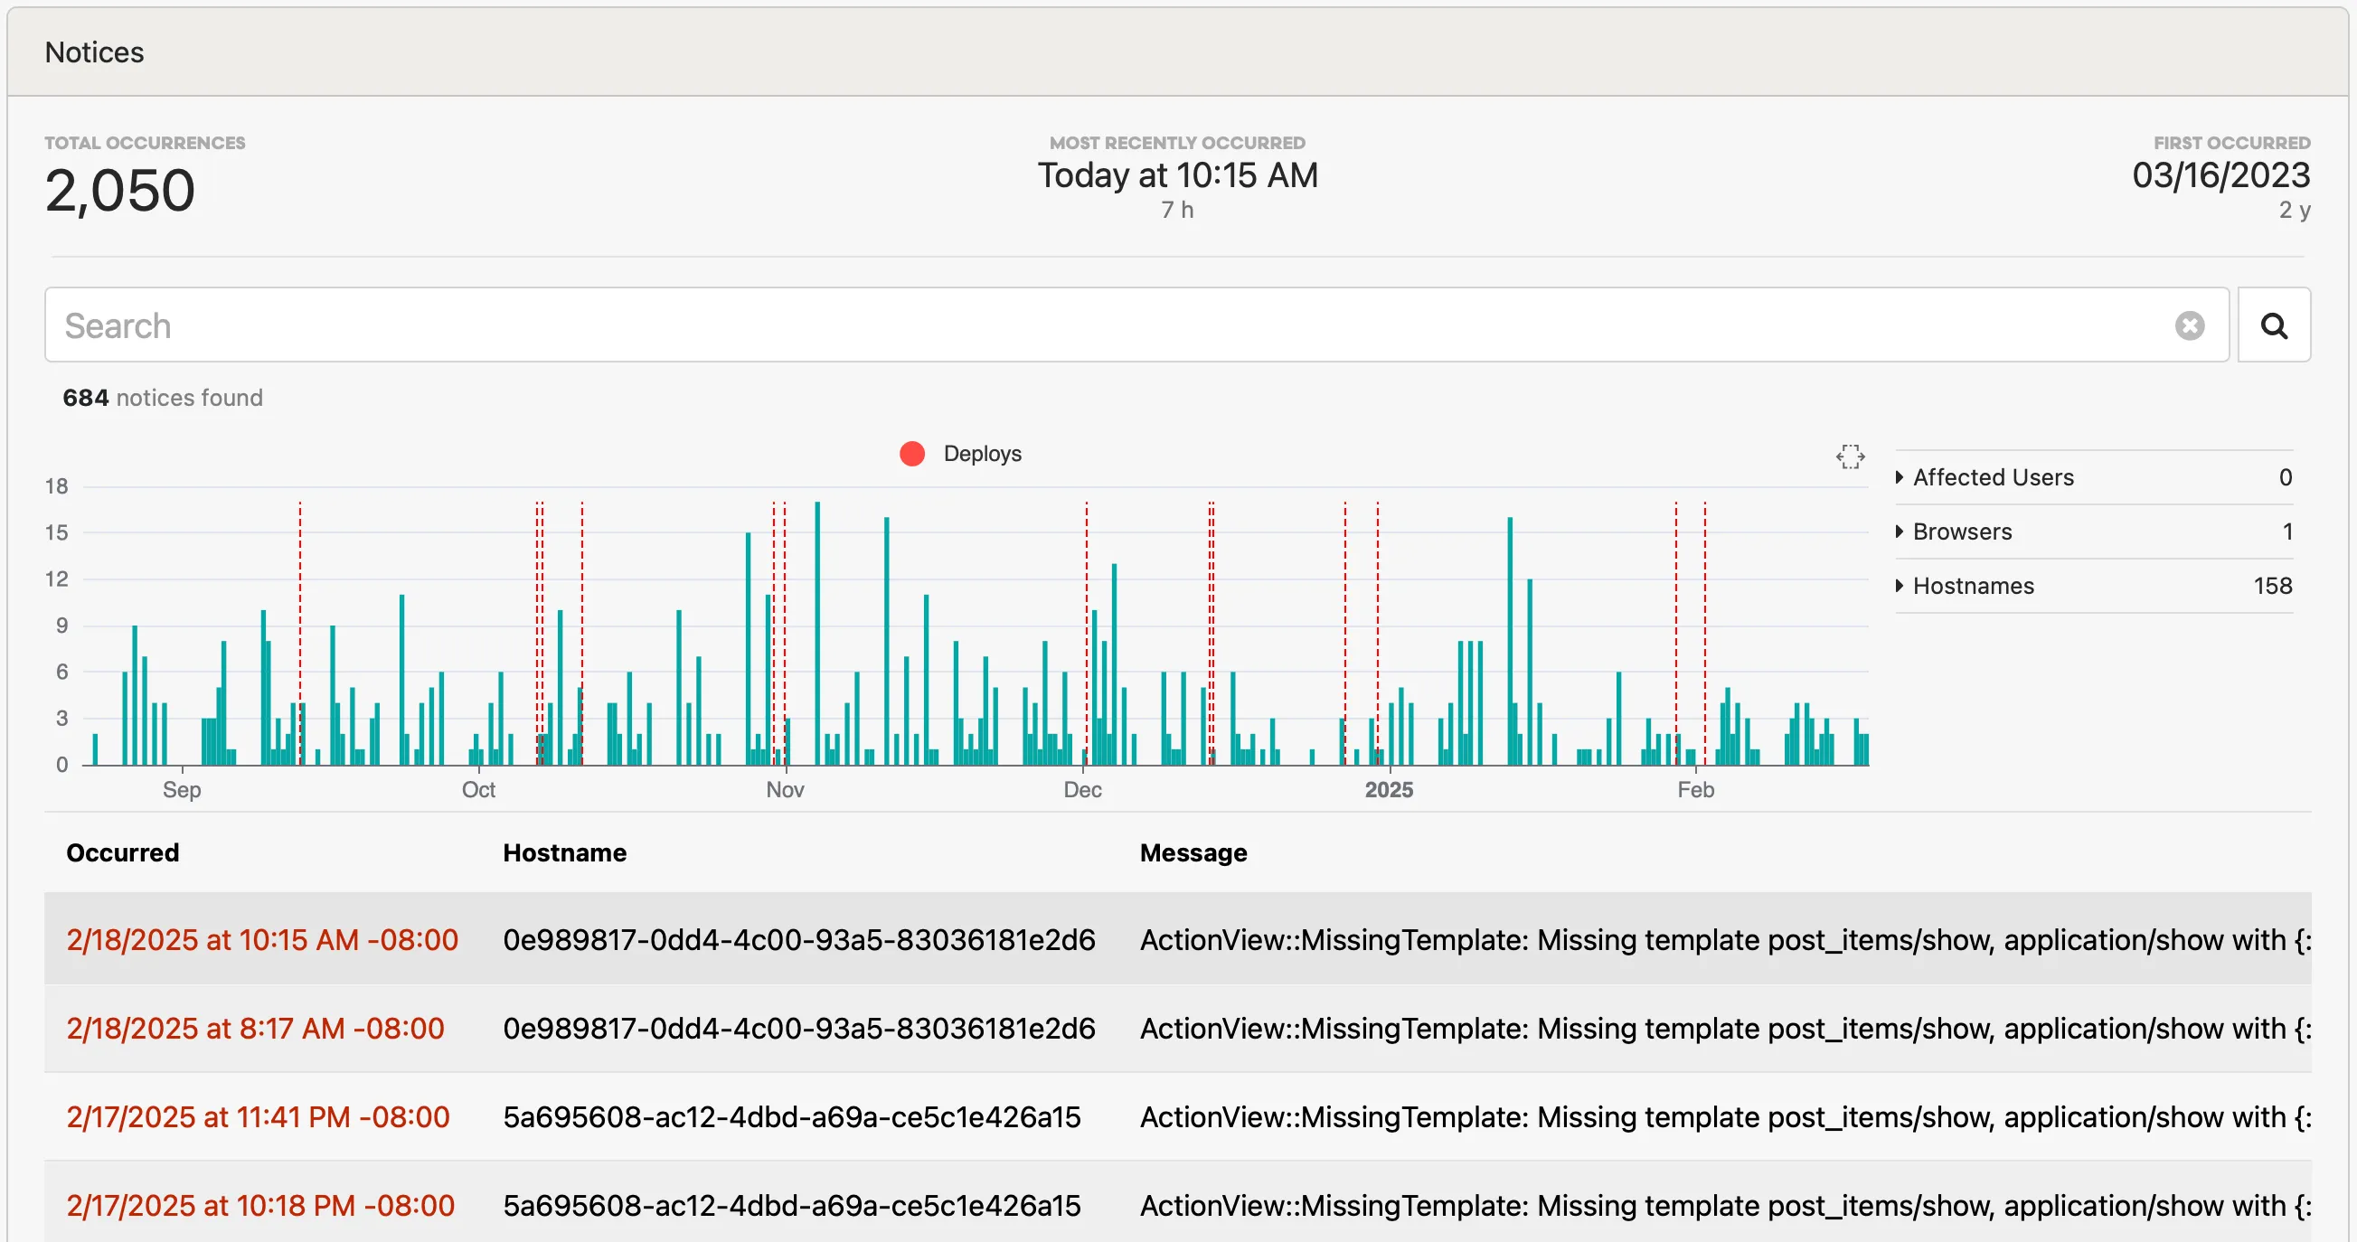
Task: Click the Notices panel heading
Action: [94, 52]
